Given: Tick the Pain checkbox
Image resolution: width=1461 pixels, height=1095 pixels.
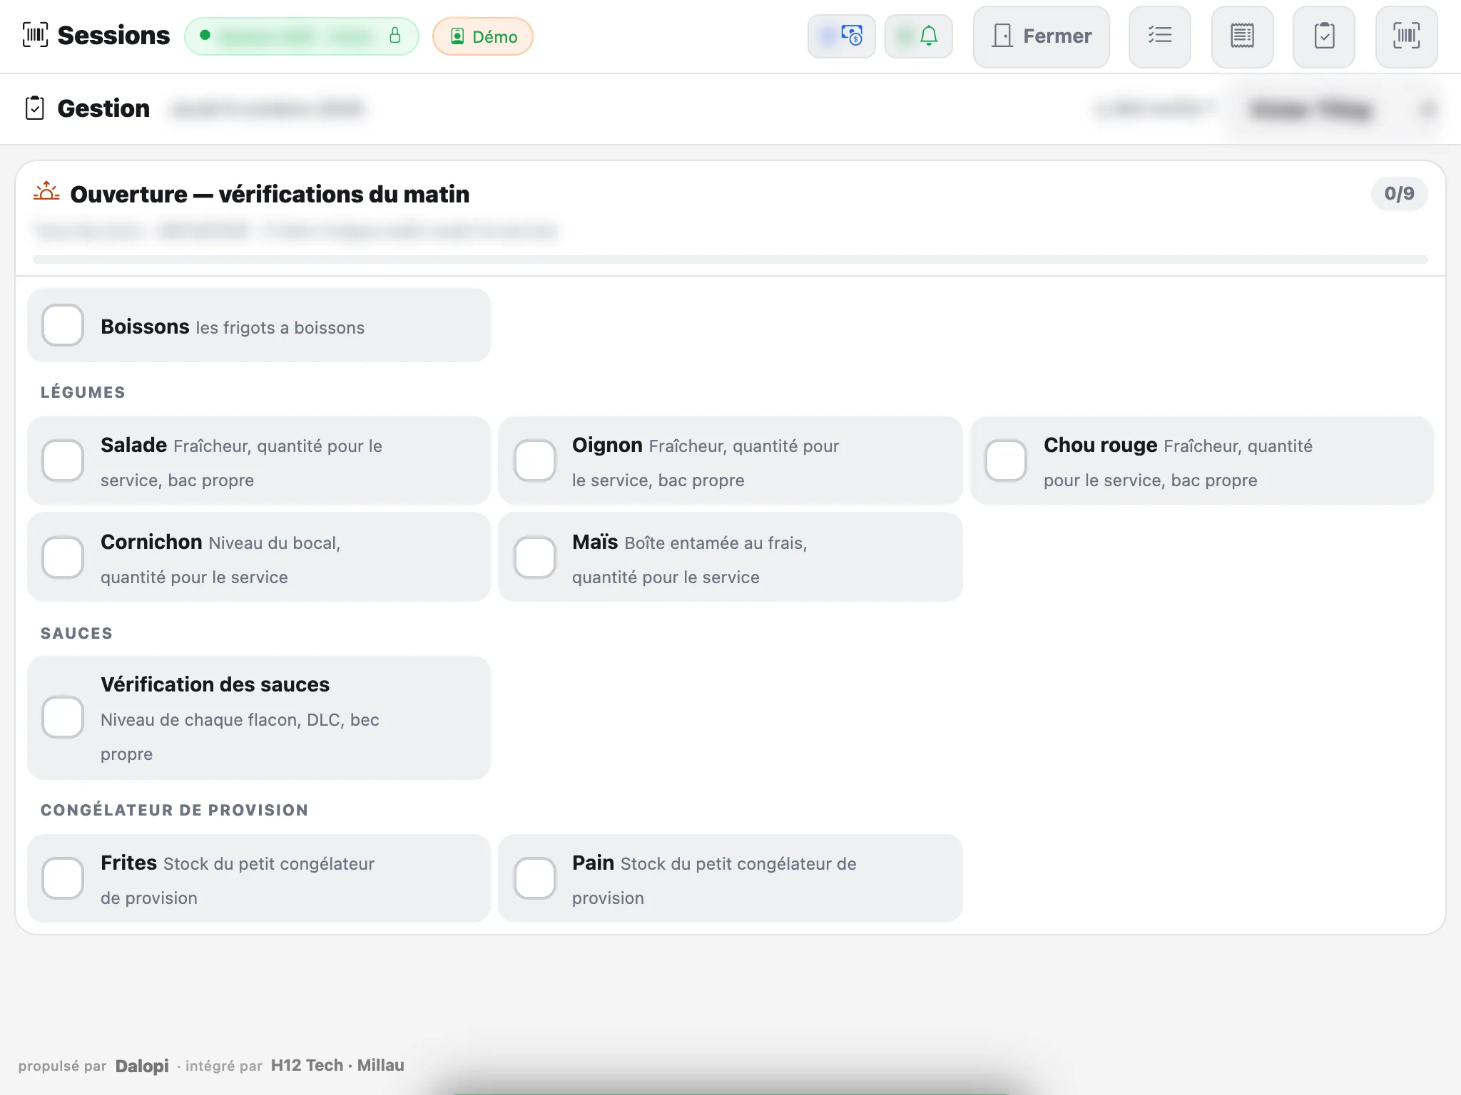Looking at the screenshot, I should [x=535, y=878].
